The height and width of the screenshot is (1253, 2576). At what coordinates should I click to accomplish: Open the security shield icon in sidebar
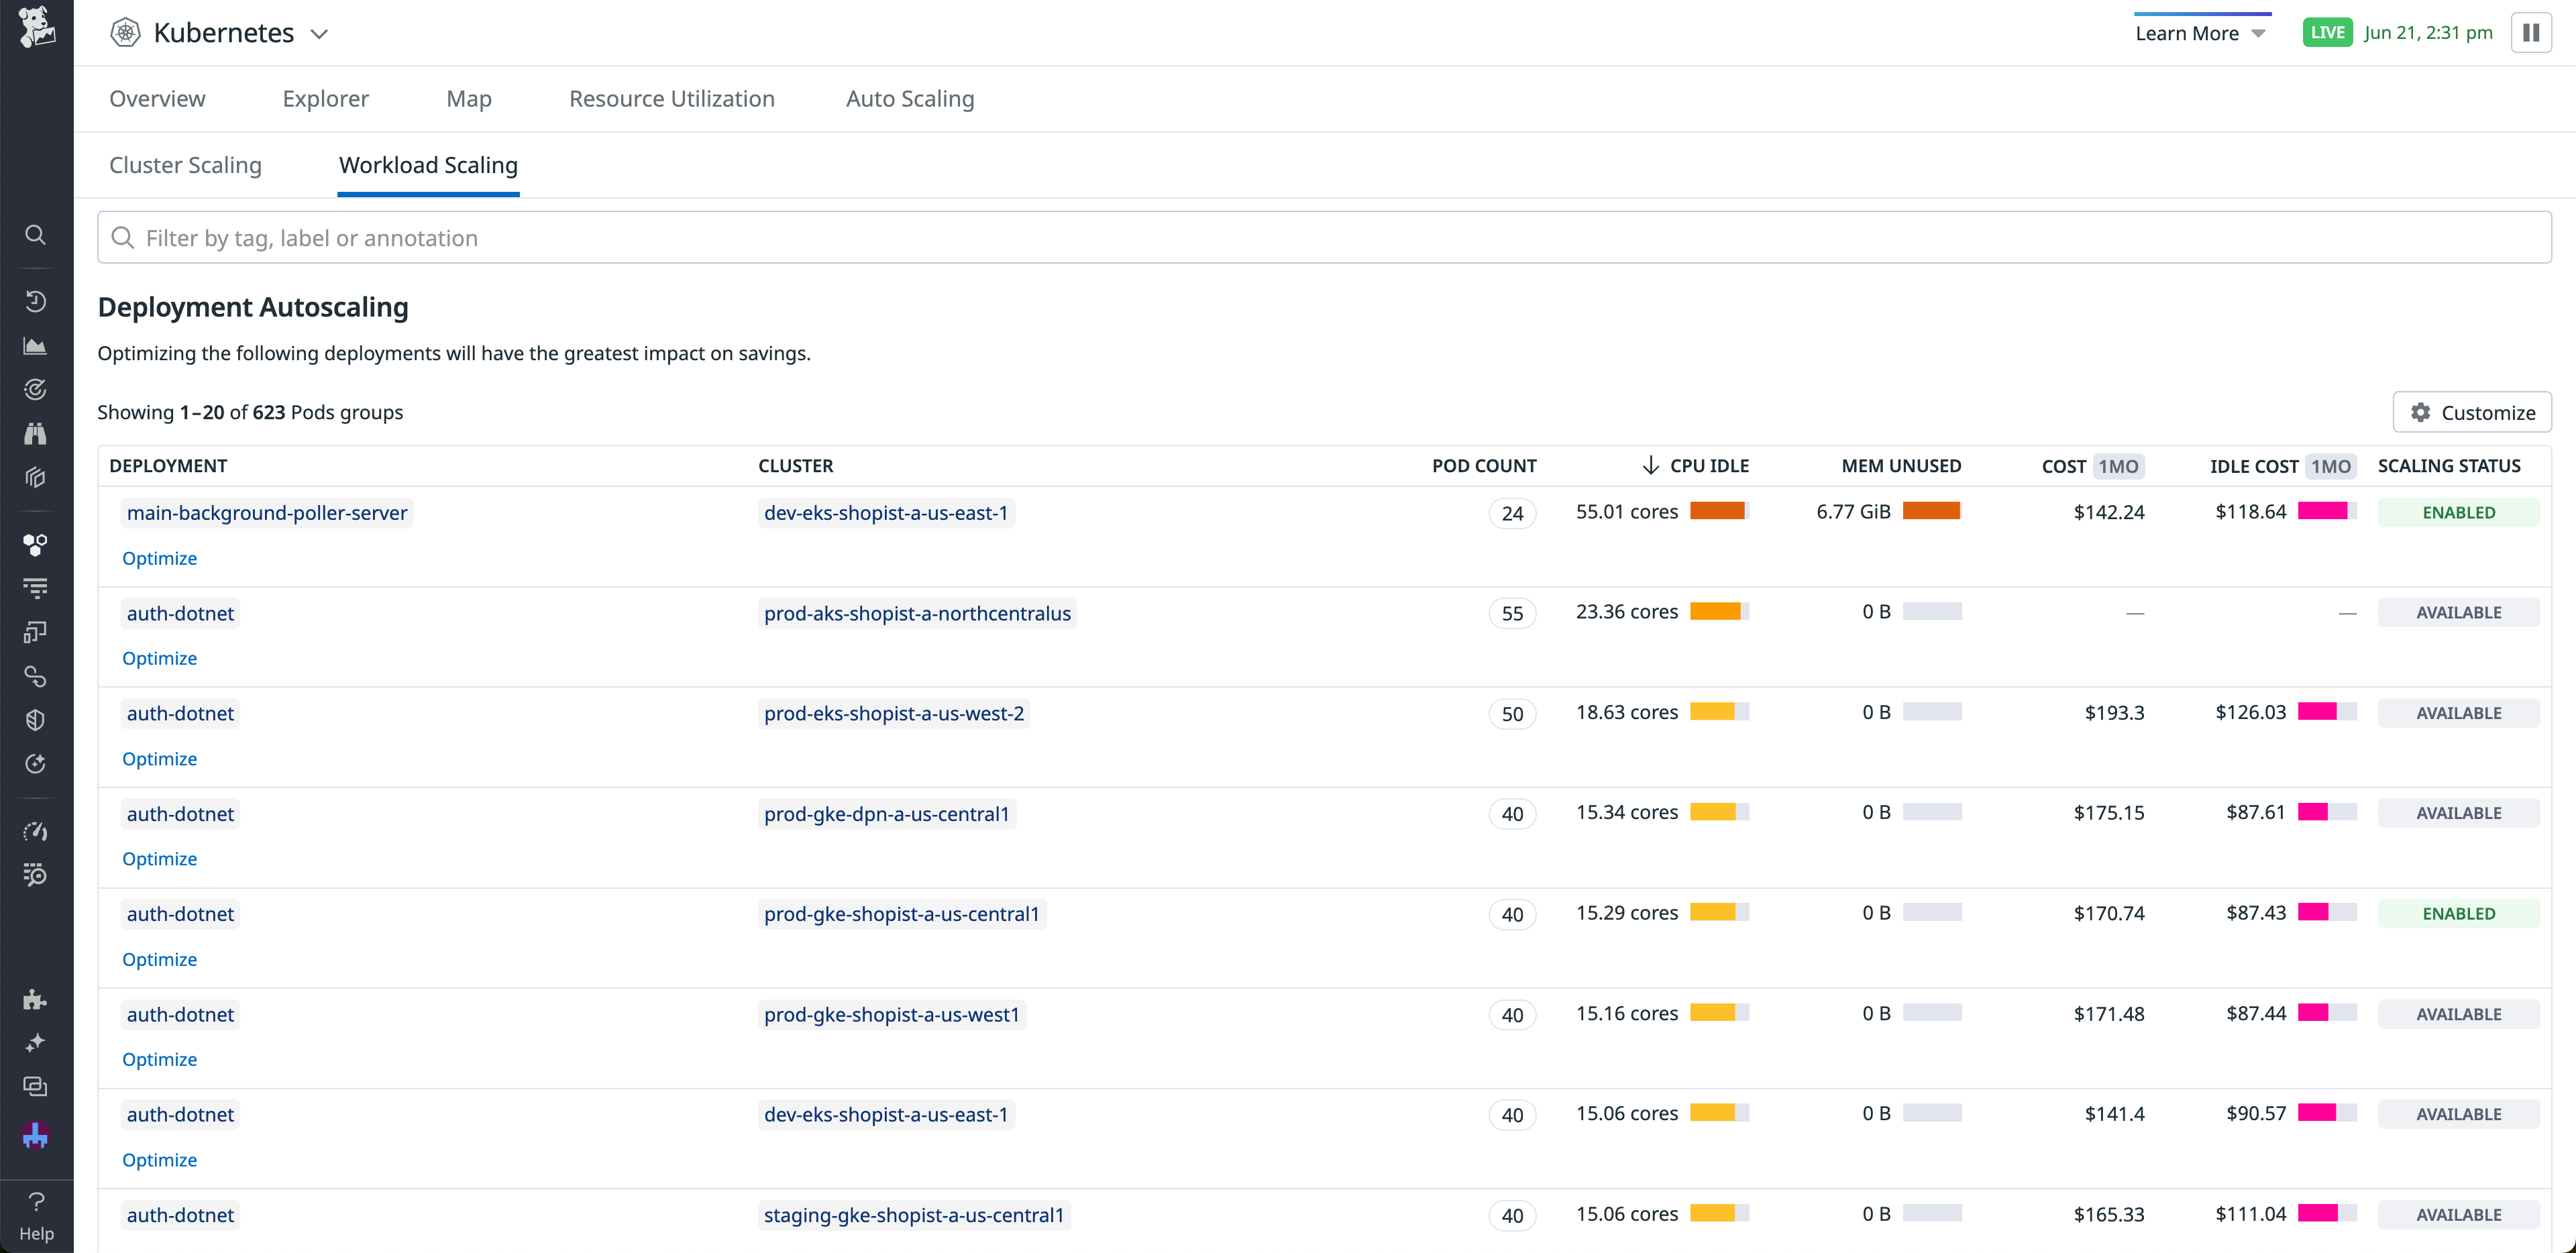coord(36,719)
